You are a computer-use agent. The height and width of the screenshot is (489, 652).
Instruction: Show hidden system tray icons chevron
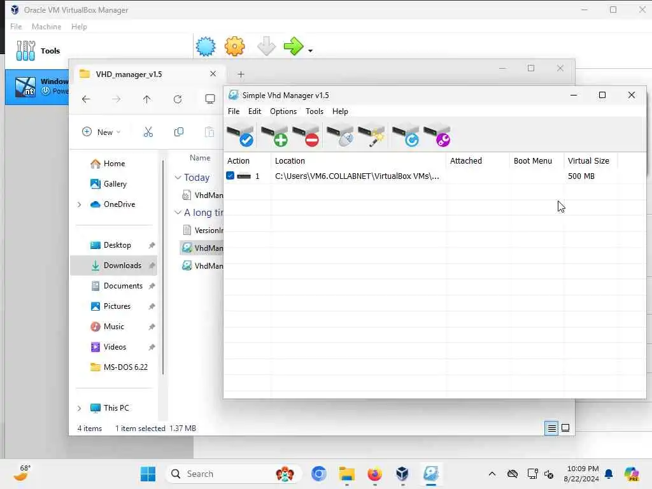coord(492,474)
